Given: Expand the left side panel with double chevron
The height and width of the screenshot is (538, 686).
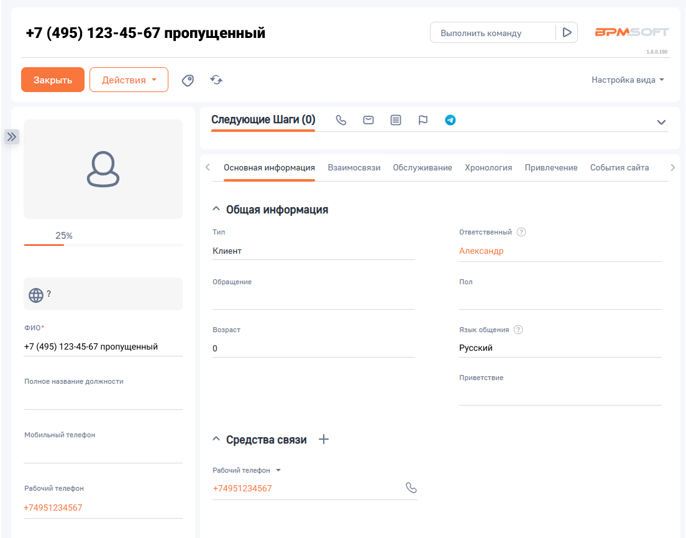Looking at the screenshot, I should (12, 137).
